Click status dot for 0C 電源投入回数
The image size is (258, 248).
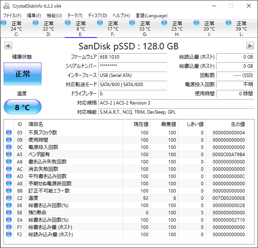[9, 147]
